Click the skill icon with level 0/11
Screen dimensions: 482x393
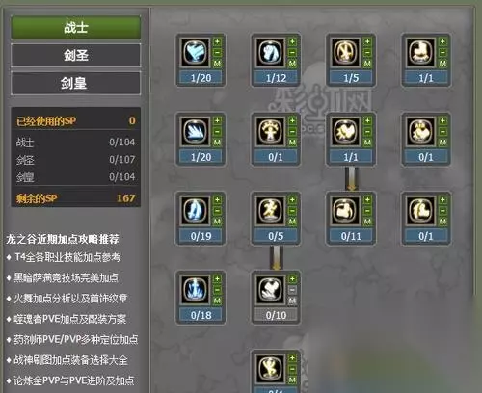click(x=345, y=210)
